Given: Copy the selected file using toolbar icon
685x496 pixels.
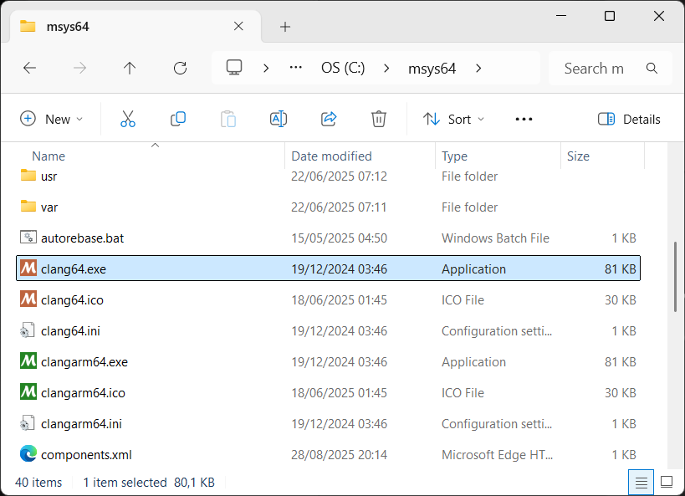Looking at the screenshot, I should pyautogui.click(x=177, y=119).
